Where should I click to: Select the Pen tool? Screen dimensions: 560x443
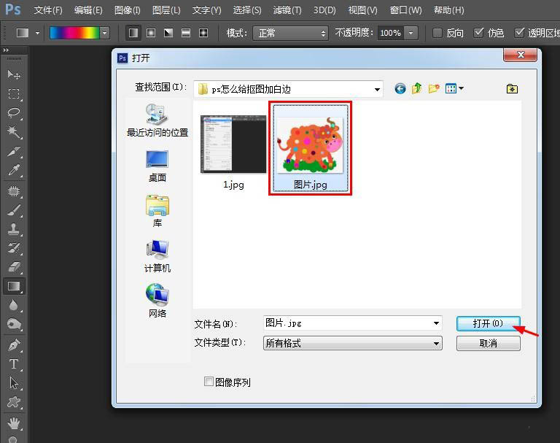click(x=14, y=344)
